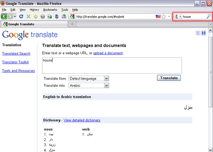Open the Help menu

point(75,10)
